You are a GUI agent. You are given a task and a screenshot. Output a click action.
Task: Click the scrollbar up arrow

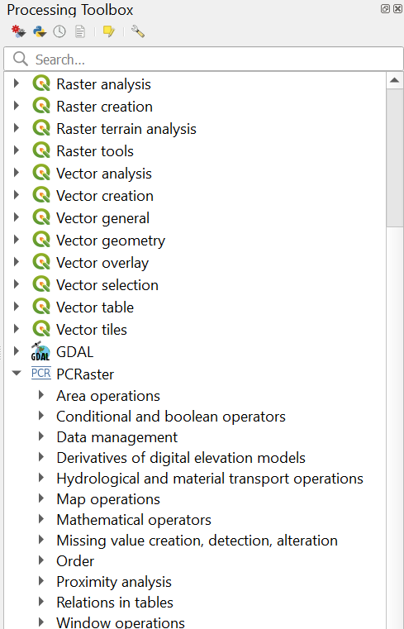[394, 80]
